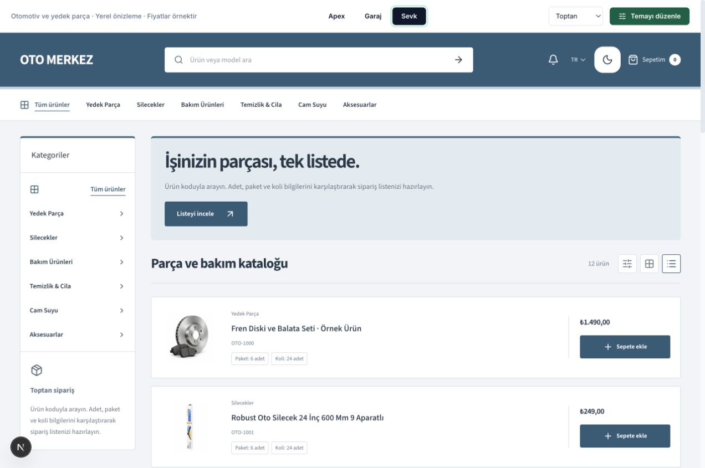This screenshot has width=705, height=468.
Task: Expand Temizlik & Cila category chevron
Action: click(121, 286)
